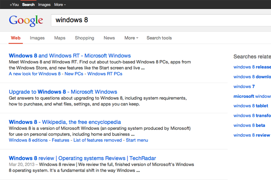Open A new look for Windows 8 sitelink
Viewport: 271px width, 182px height.
(x=35, y=74)
